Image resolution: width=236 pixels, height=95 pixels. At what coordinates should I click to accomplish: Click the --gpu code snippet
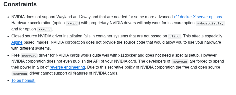click(x=72, y=23)
